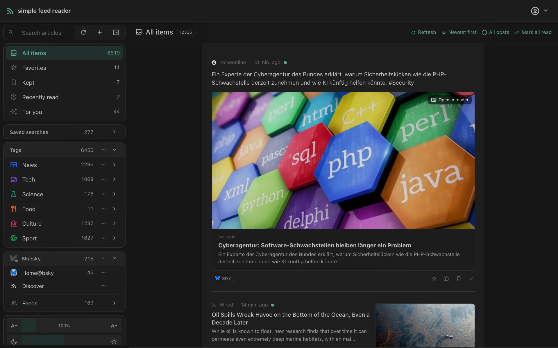Toggle the sidebar layout panel icon
The image size is (558, 348).
[x=116, y=32]
